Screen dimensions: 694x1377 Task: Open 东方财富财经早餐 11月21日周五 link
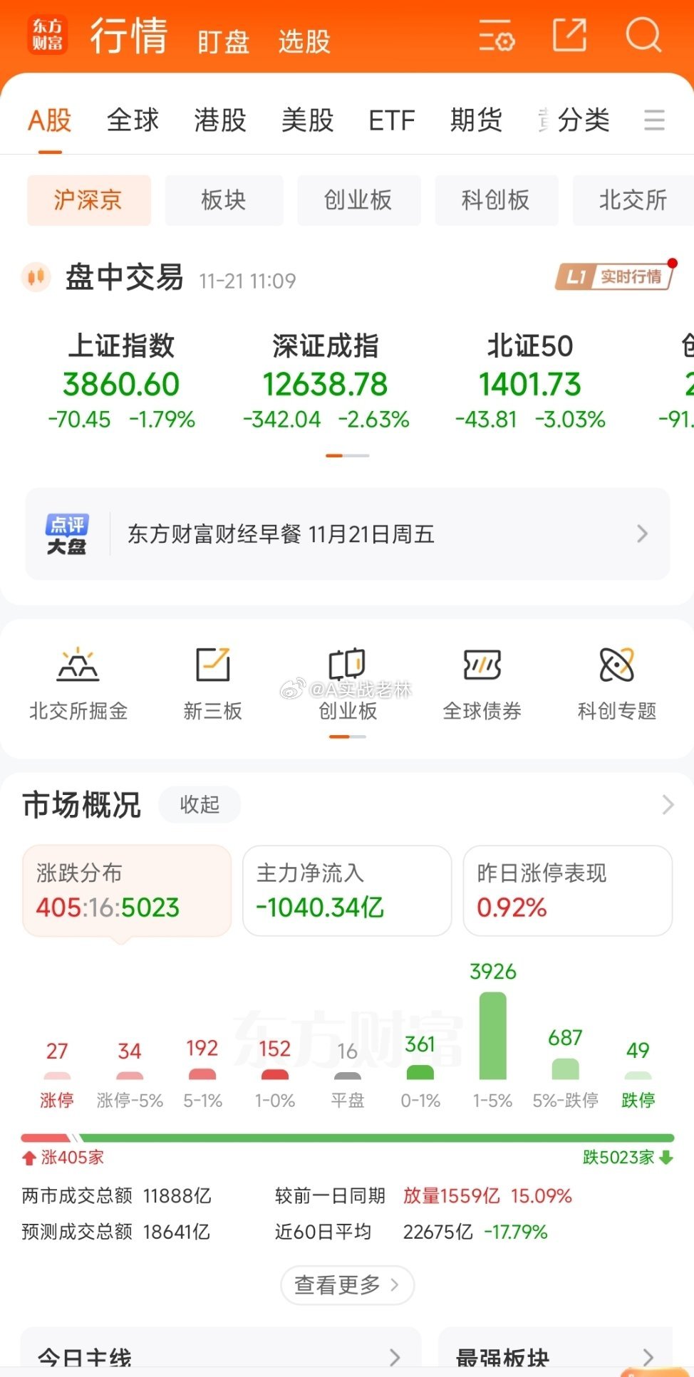[281, 534]
